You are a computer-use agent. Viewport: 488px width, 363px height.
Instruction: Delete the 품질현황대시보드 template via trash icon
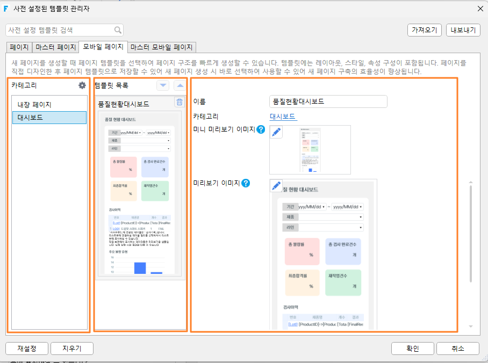(180, 103)
